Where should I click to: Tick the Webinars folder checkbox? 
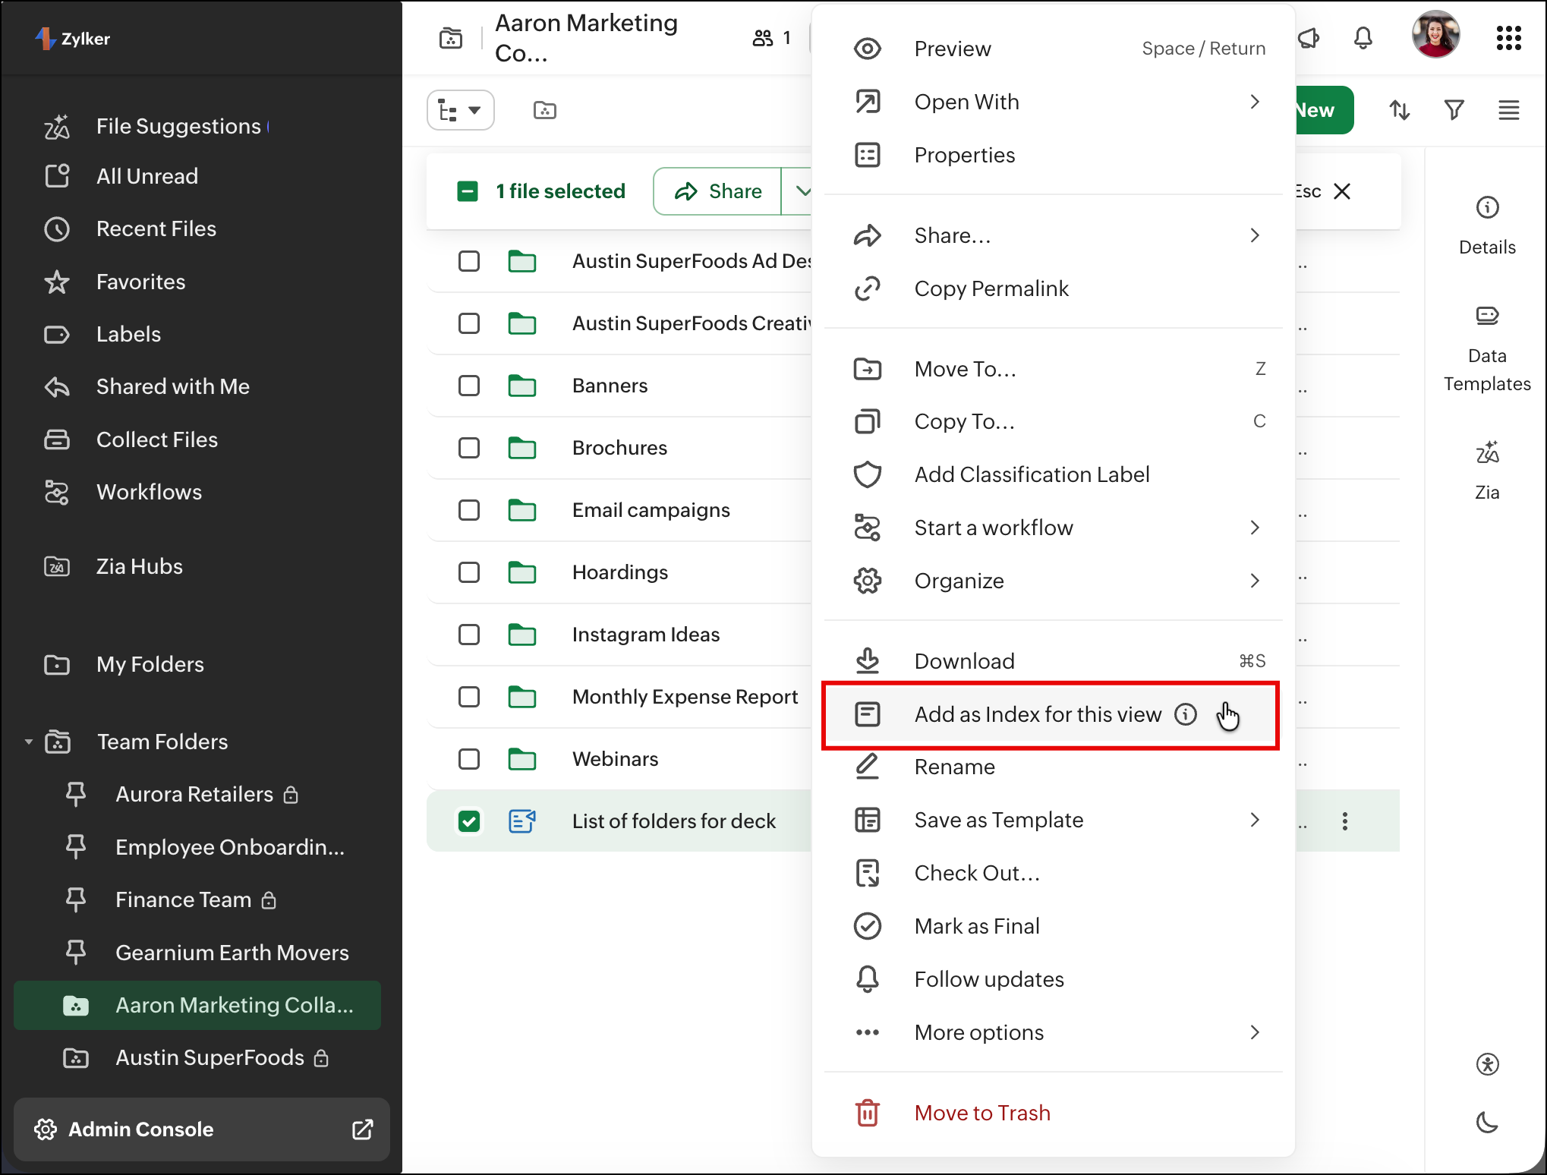(469, 759)
